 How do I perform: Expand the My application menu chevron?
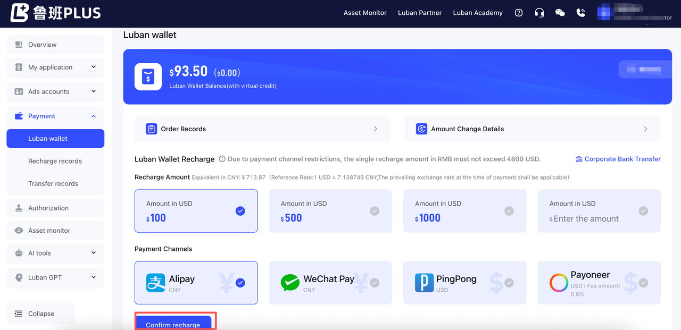94,67
